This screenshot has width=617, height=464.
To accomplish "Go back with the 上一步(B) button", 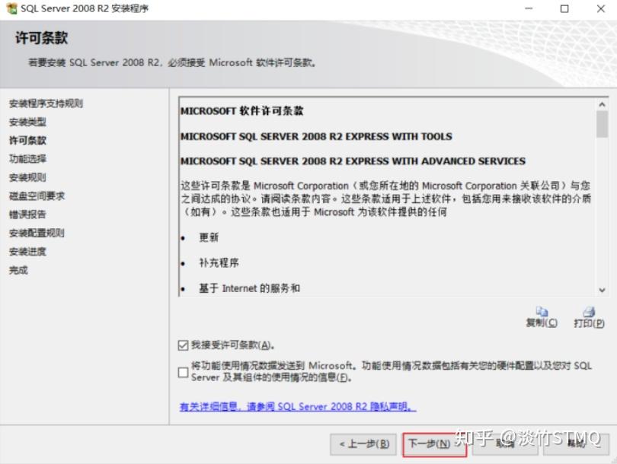I will pyautogui.click(x=363, y=444).
